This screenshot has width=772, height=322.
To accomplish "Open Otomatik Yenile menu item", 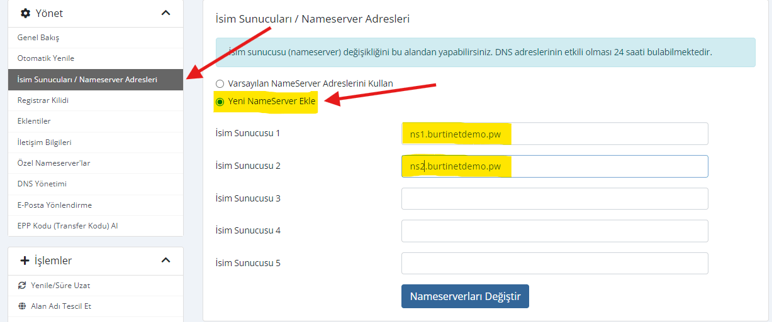I will pos(46,58).
